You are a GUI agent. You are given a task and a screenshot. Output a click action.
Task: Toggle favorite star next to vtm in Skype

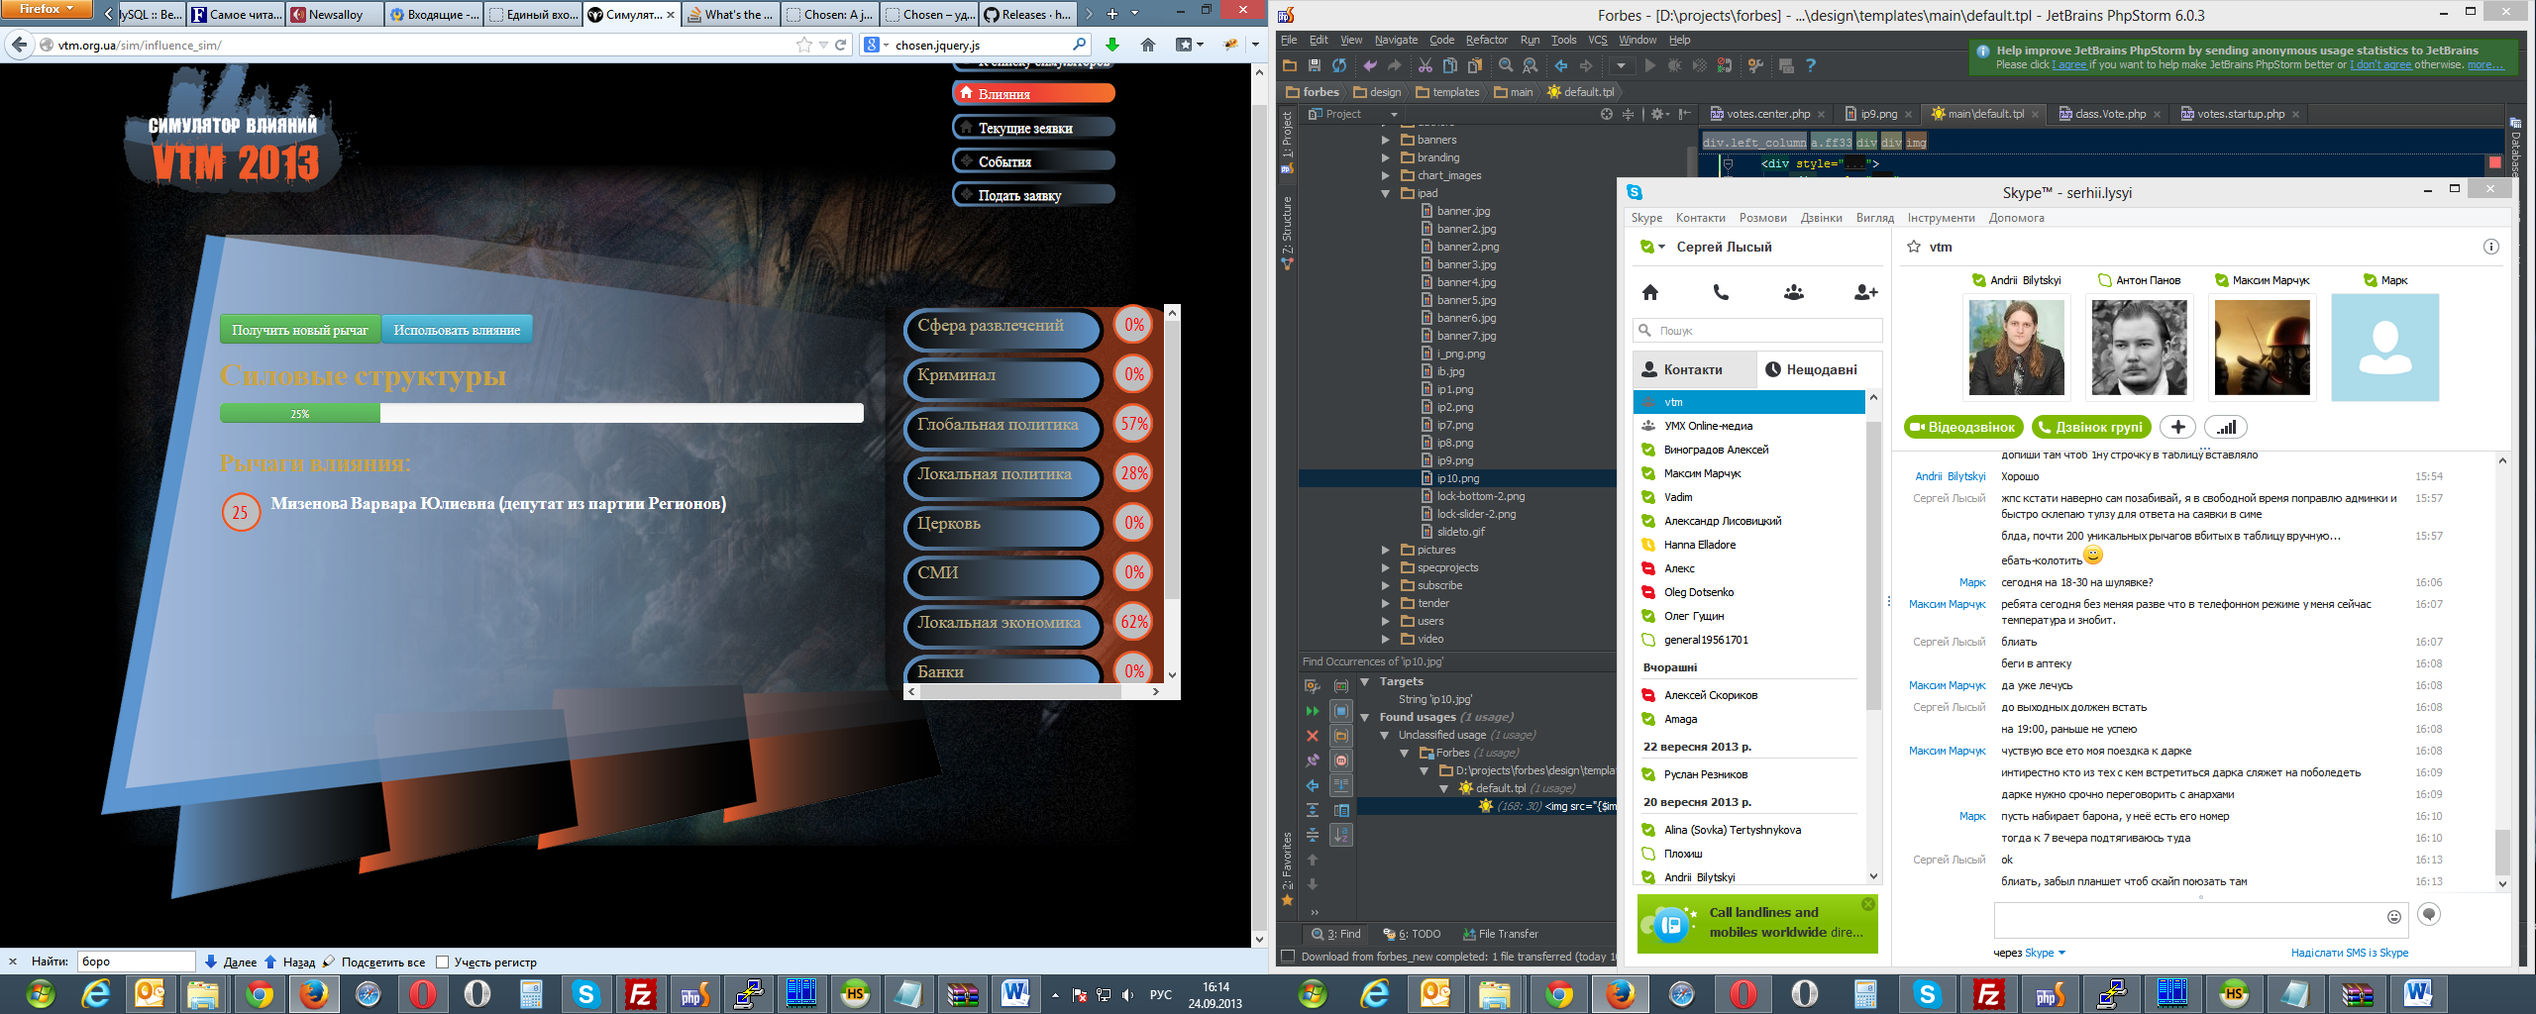pos(1913,247)
